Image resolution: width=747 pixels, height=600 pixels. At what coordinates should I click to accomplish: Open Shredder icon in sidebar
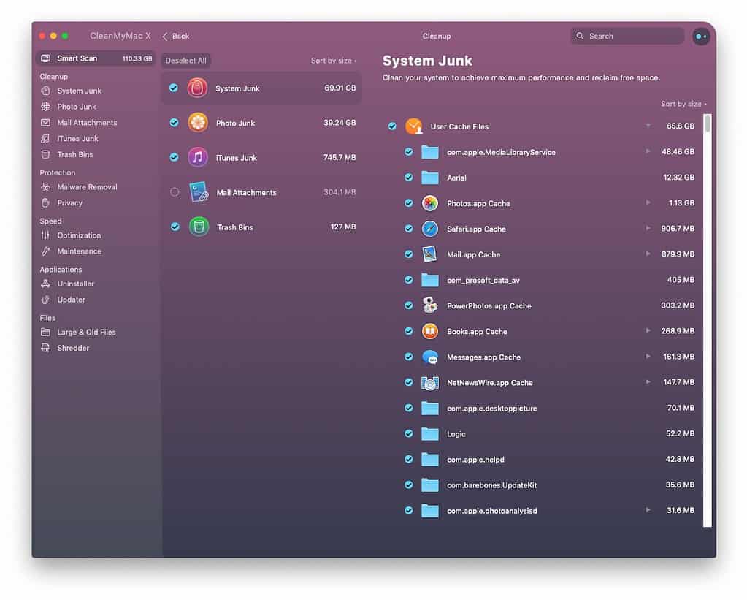(x=45, y=349)
